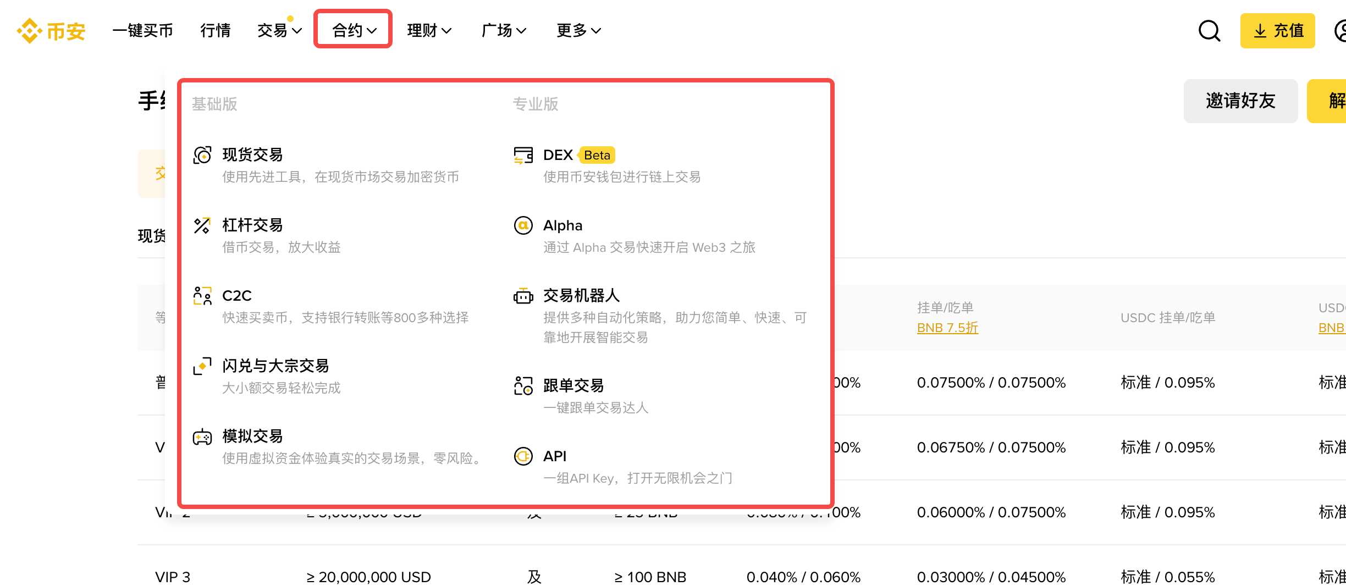This screenshot has height=586, width=1346.
Task: Click the 杠杆交易 margin trading icon
Action: [202, 225]
